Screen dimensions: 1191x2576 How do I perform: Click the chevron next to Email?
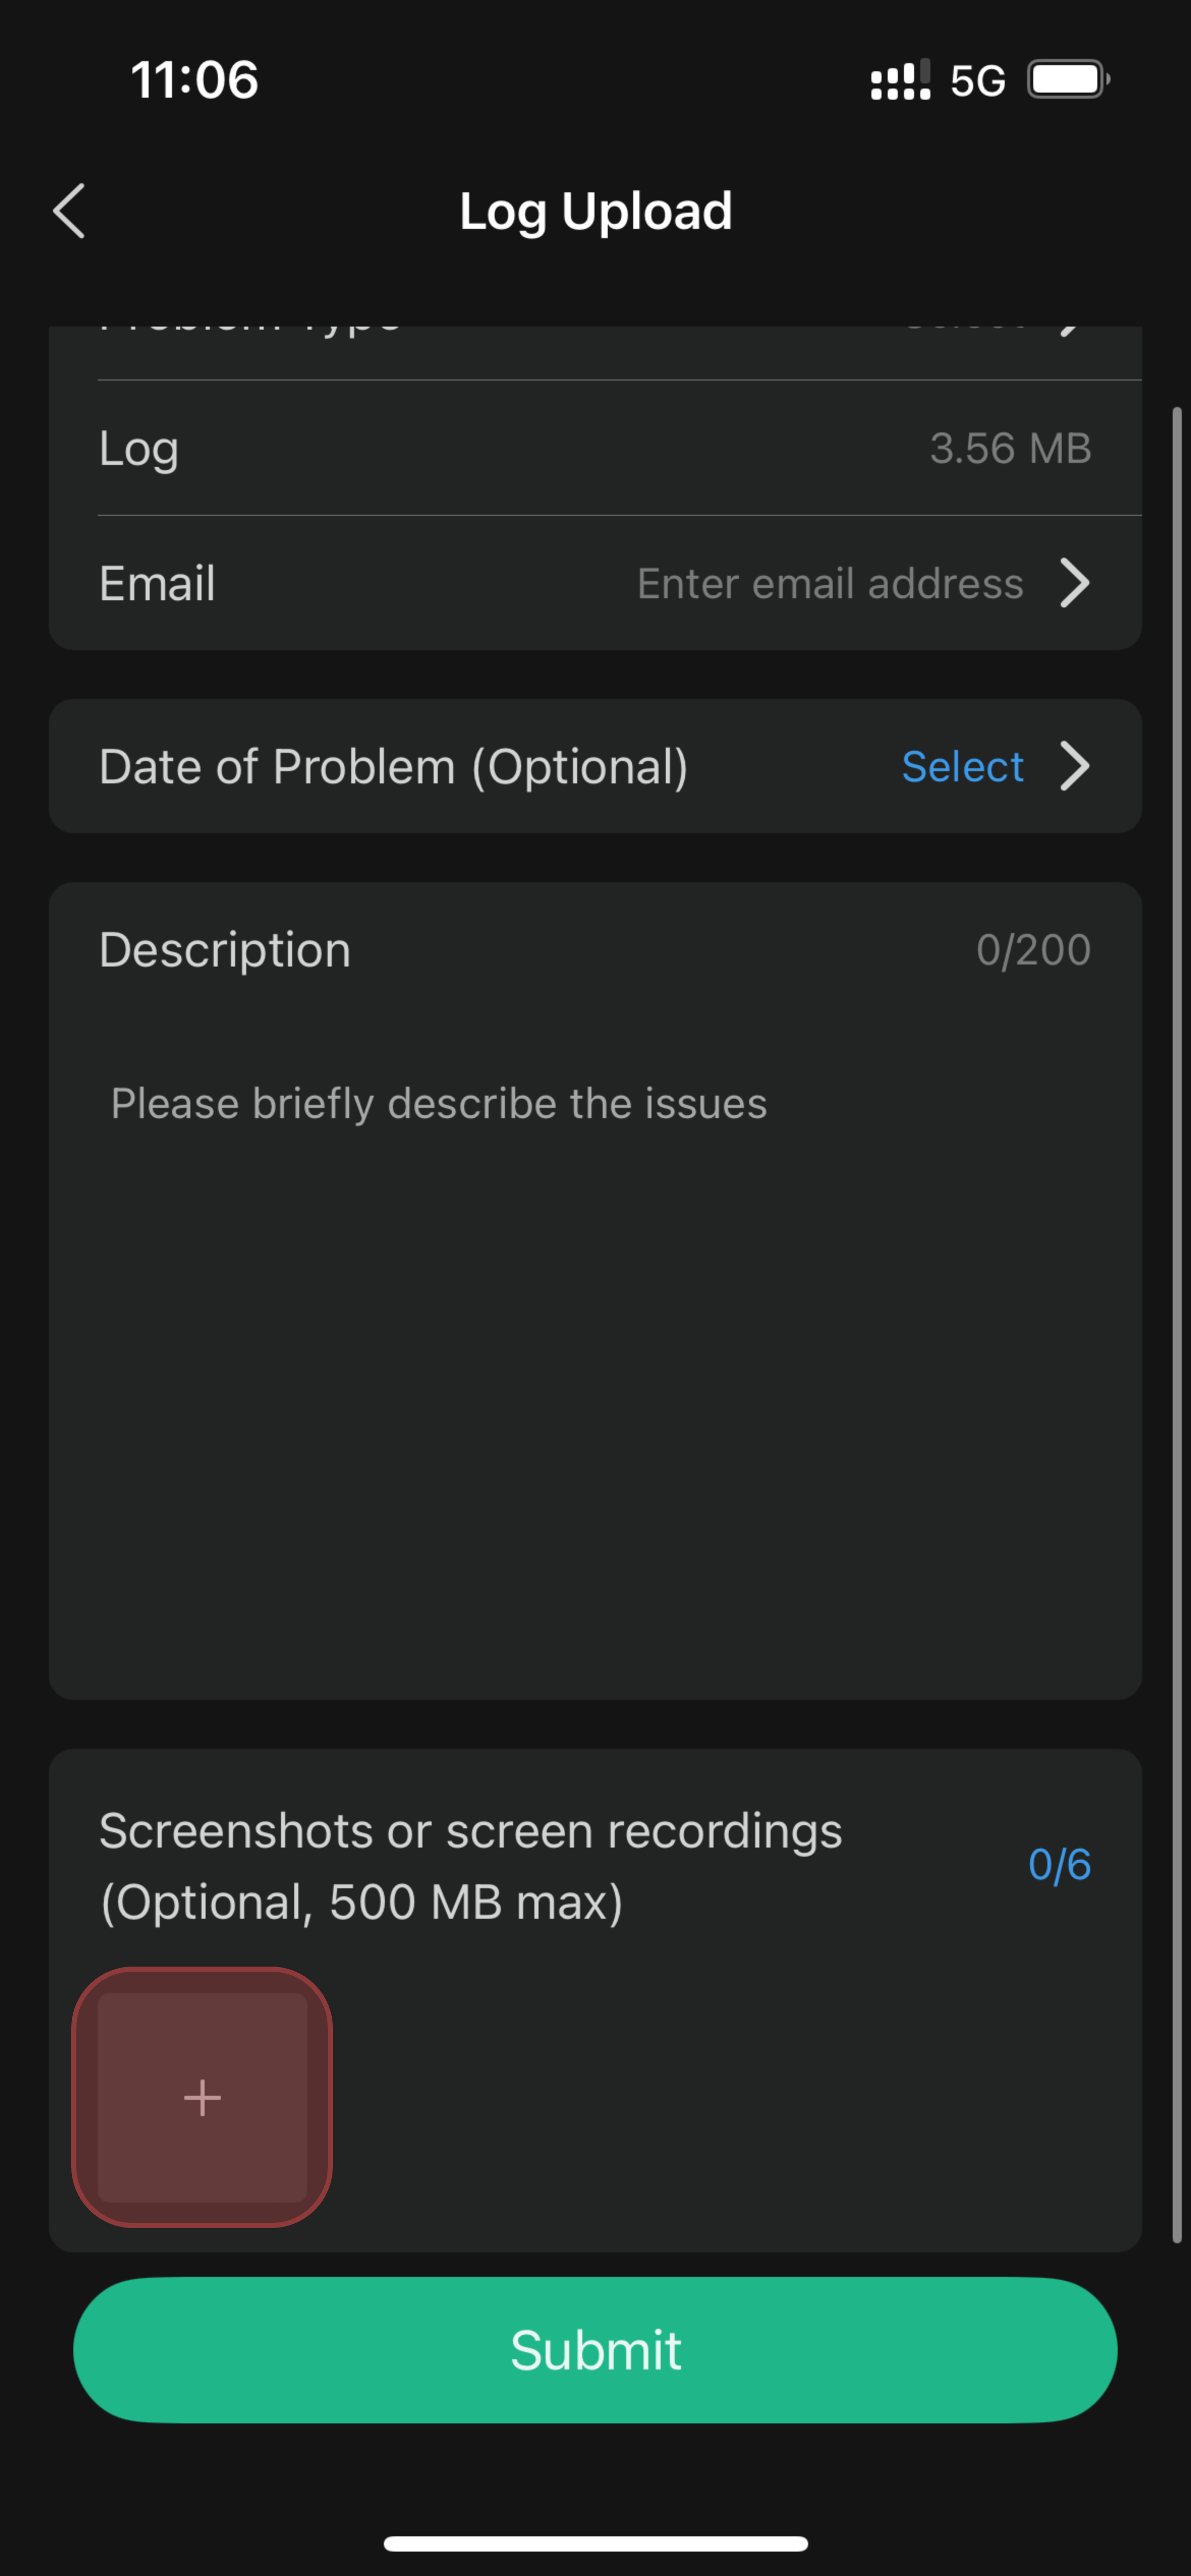pos(1076,583)
